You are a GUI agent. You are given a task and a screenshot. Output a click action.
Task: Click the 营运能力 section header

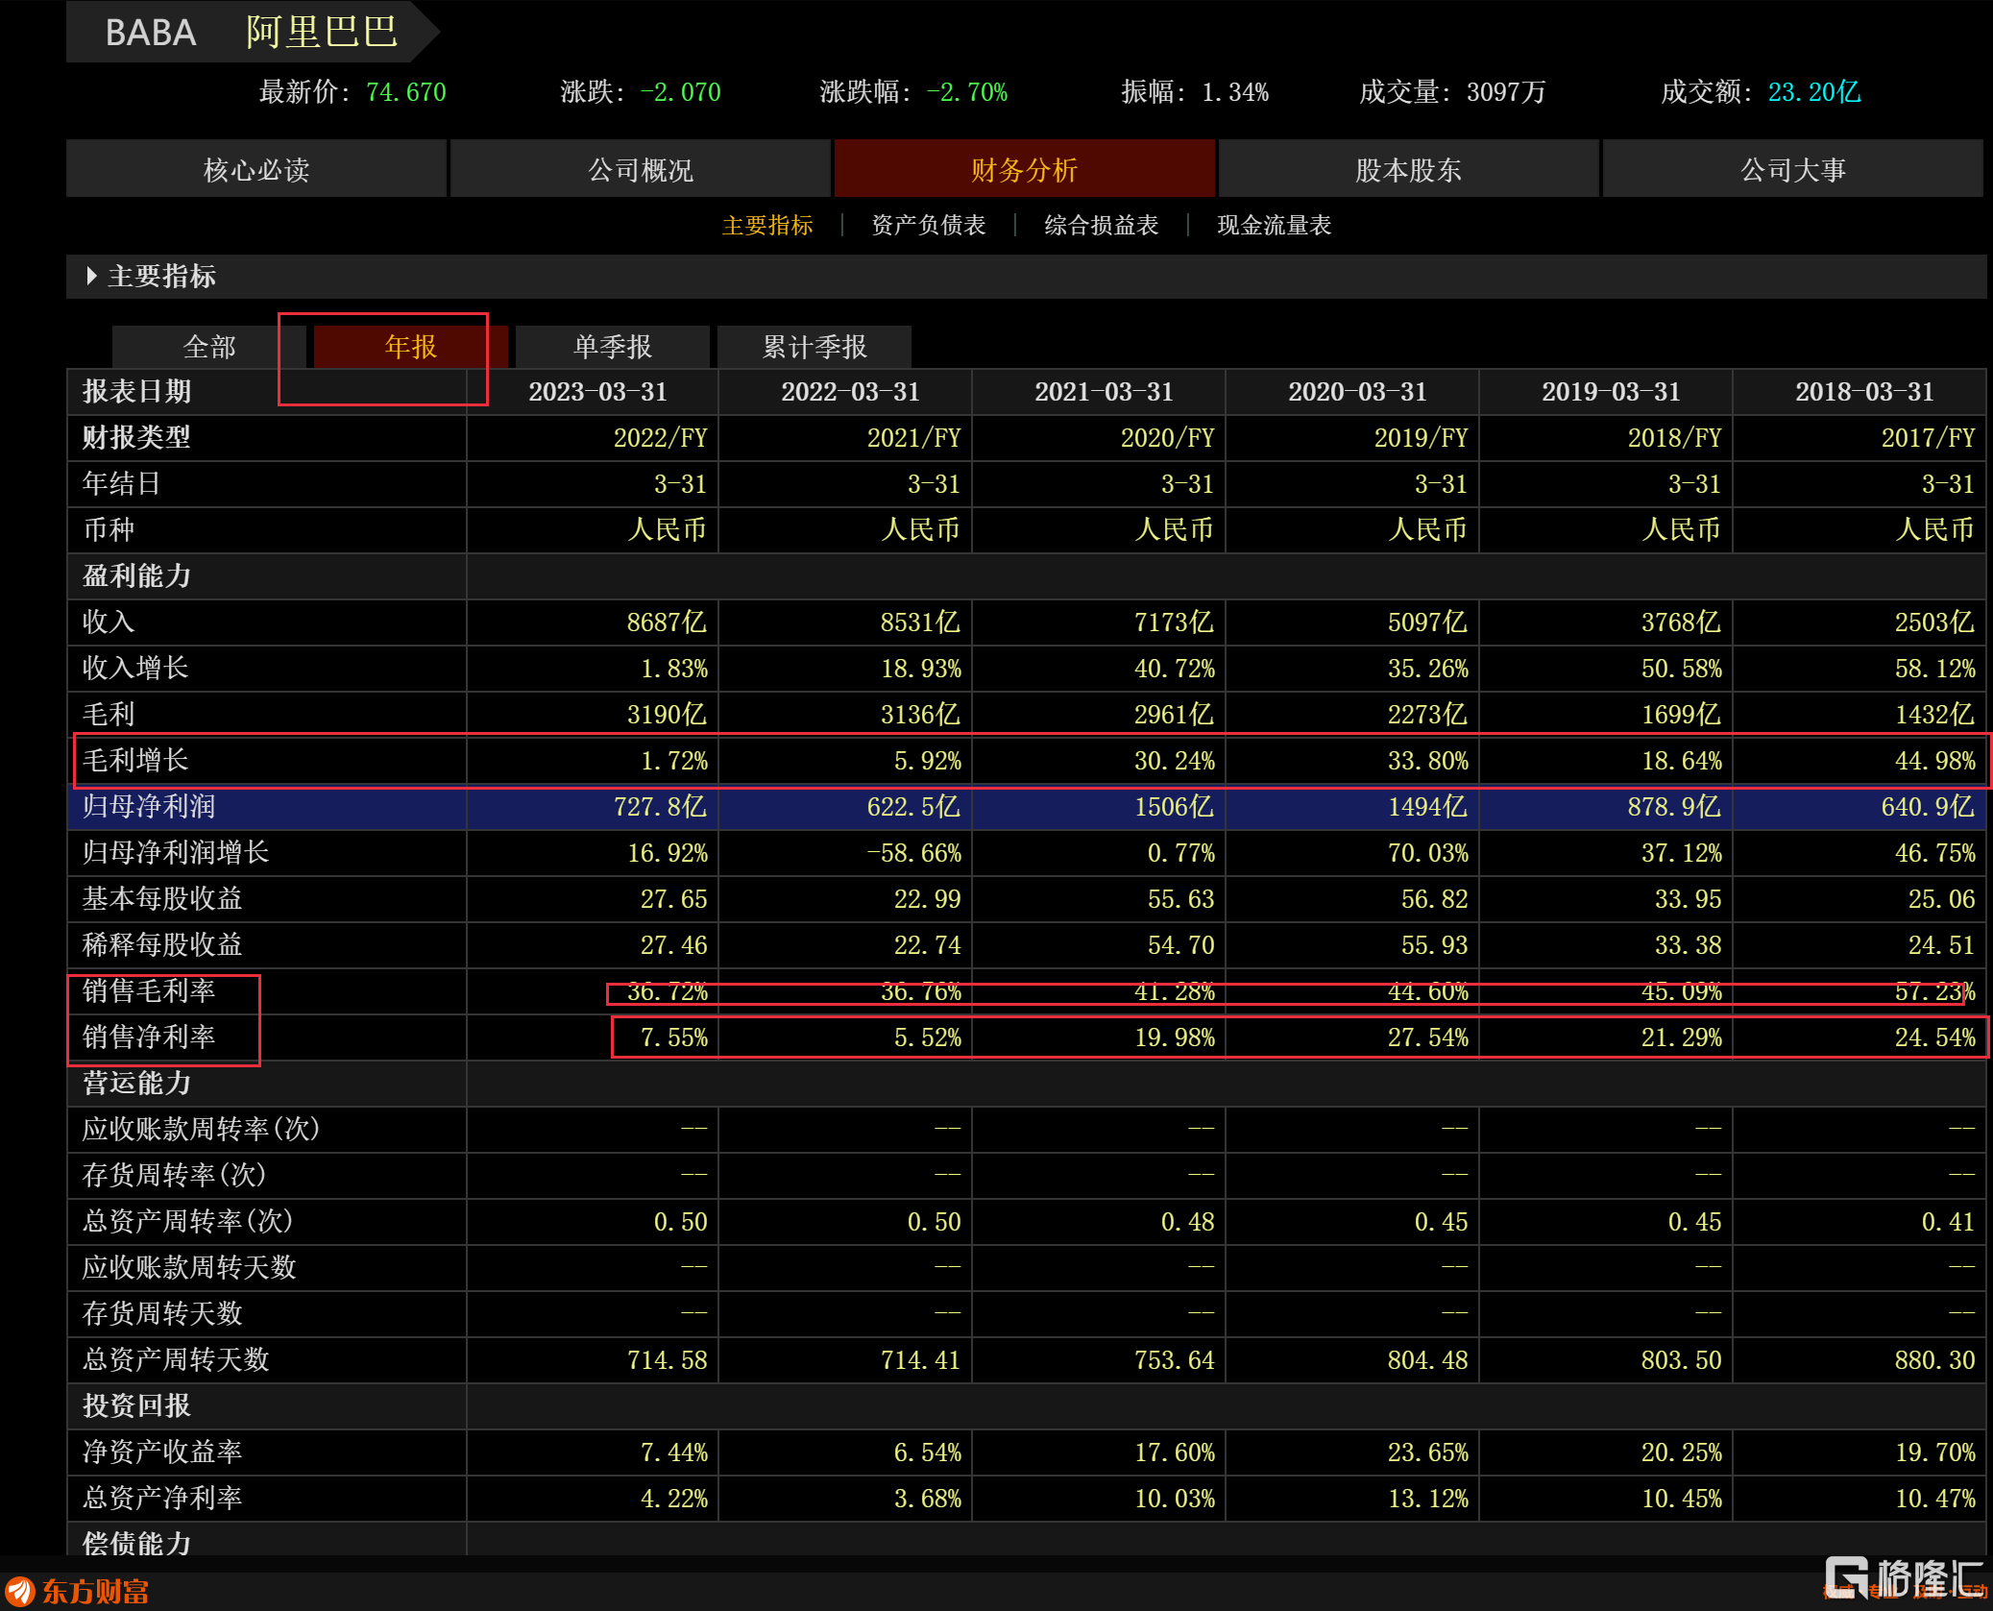point(136,1084)
